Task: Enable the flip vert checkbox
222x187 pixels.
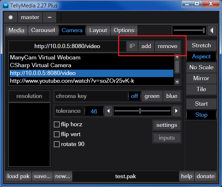Action: 56,134
